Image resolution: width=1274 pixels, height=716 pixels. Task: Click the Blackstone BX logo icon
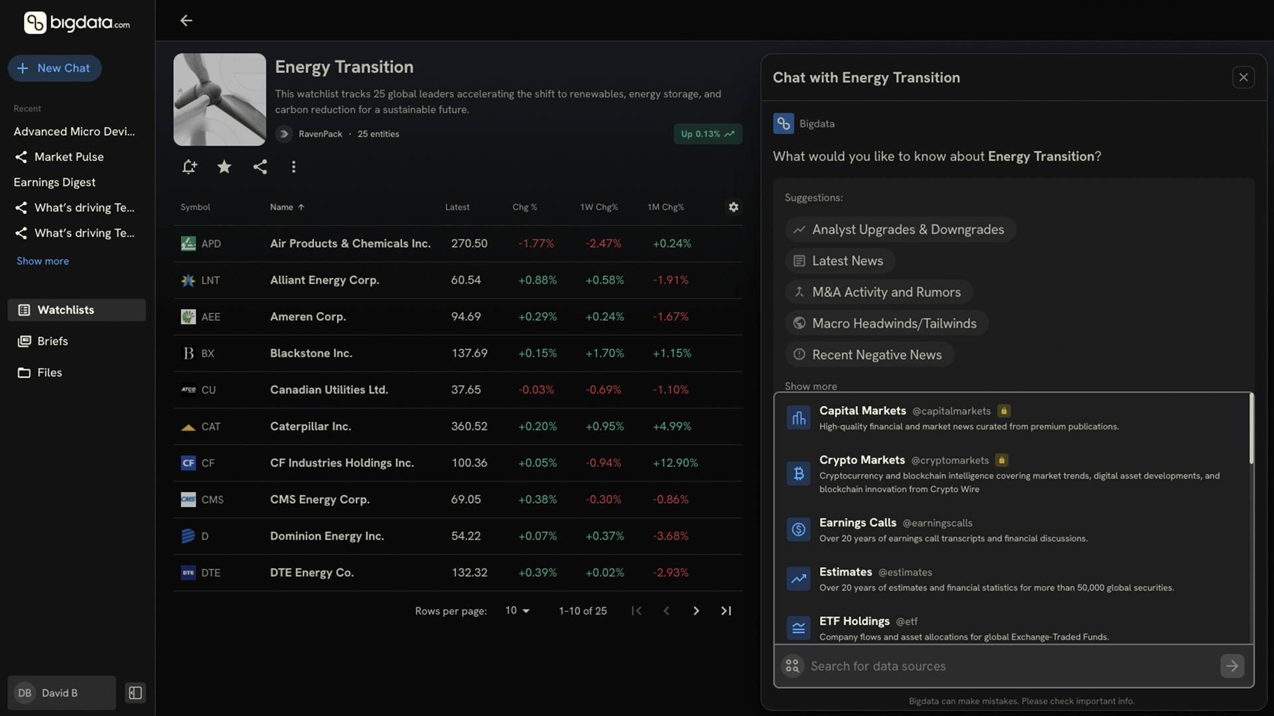[x=188, y=353]
